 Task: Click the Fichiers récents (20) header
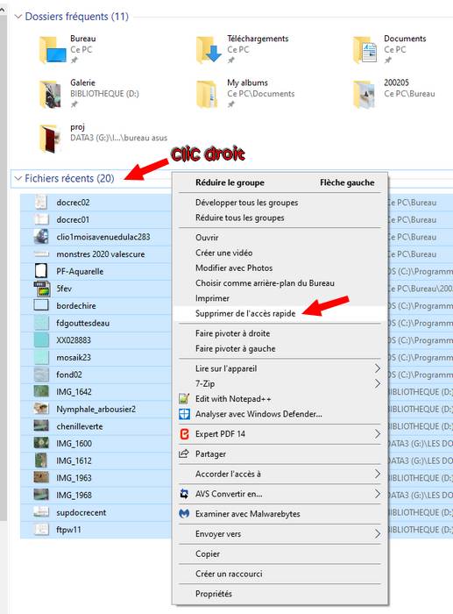(69, 179)
